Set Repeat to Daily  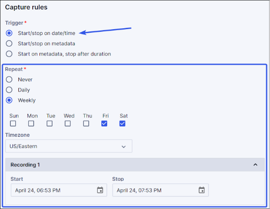click(x=9, y=90)
